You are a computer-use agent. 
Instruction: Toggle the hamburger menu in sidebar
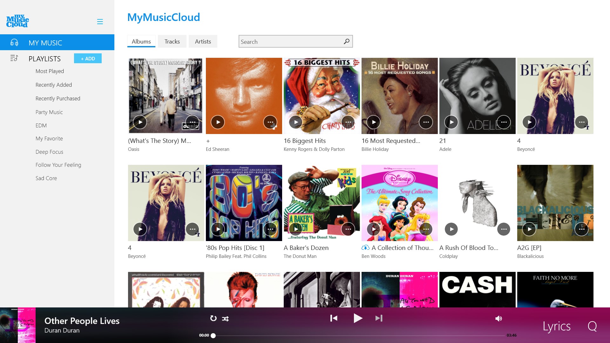[100, 22]
